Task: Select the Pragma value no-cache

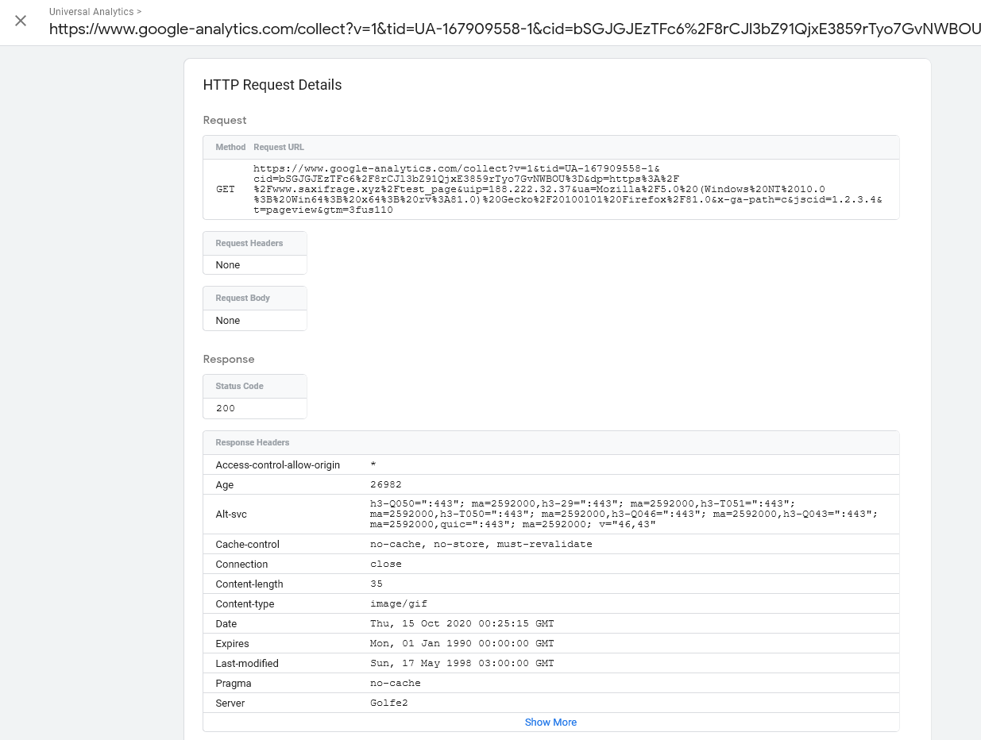Action: point(396,683)
